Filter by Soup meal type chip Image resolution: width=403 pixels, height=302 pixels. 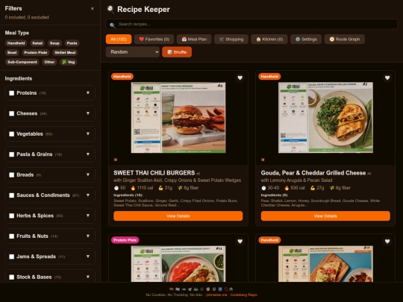coord(54,43)
